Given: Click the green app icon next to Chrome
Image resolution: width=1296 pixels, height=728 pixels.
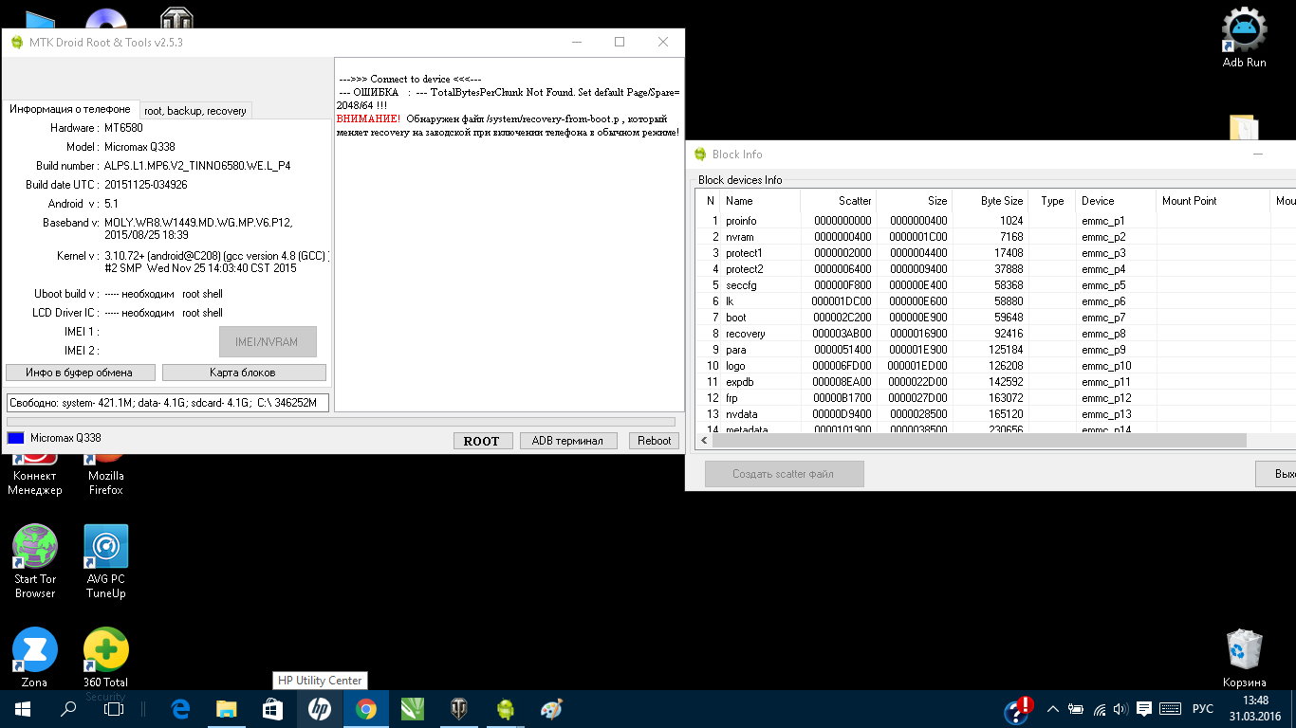Looking at the screenshot, I should (412, 709).
